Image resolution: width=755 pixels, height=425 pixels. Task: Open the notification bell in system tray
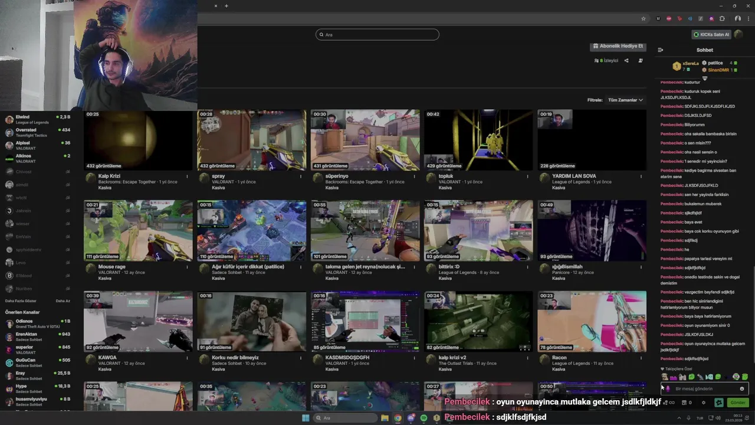point(747,418)
